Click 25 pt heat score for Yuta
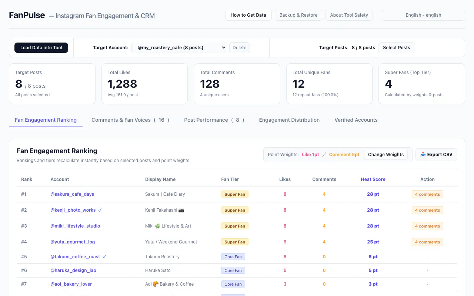The height and width of the screenshot is (296, 474). coord(373,242)
